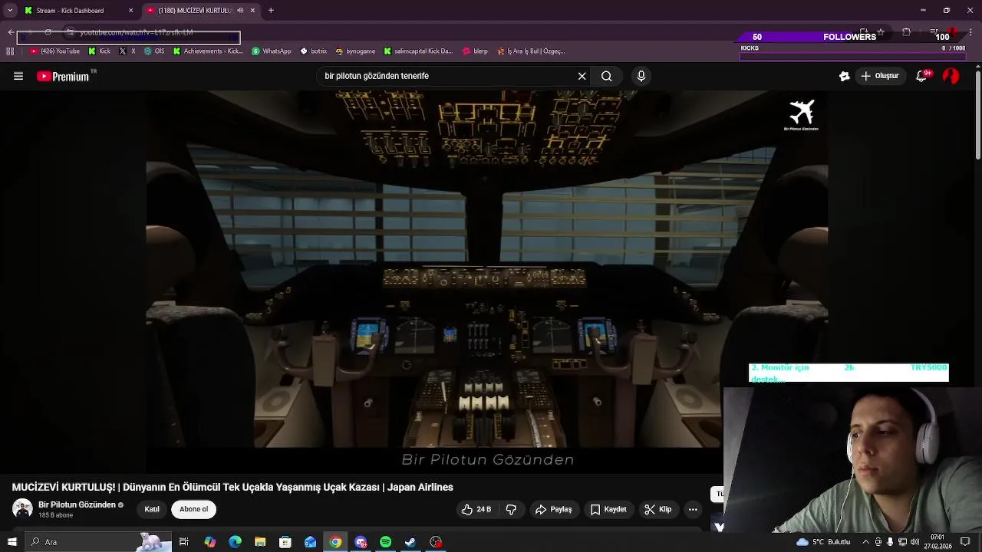Open the İş Ara İş Bul bookmark
The image size is (982, 552).
(x=531, y=51)
